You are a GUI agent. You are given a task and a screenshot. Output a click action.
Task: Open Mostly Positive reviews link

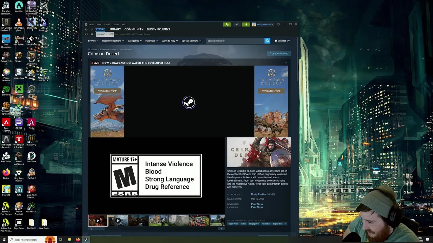coord(258,194)
